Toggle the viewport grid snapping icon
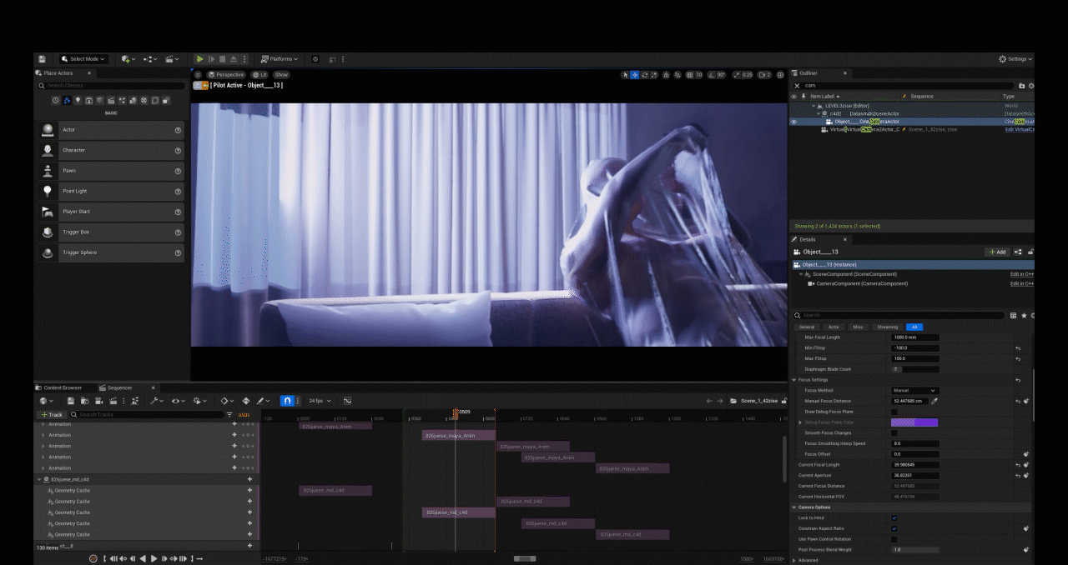Viewport: 1068px width, 565px height. pos(689,74)
